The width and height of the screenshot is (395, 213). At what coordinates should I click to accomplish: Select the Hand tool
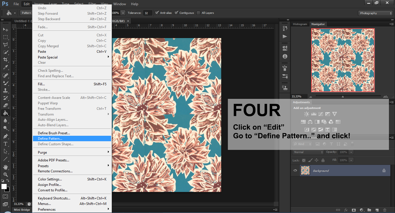(5, 167)
